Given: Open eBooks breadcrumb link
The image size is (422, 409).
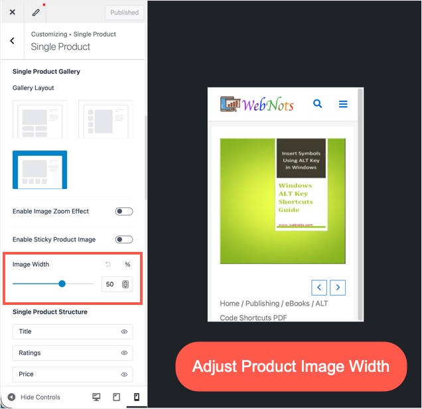Looking at the screenshot, I should [297, 304].
